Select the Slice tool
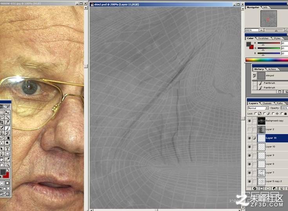288x211 pixels. pyautogui.click(x=7, y=122)
